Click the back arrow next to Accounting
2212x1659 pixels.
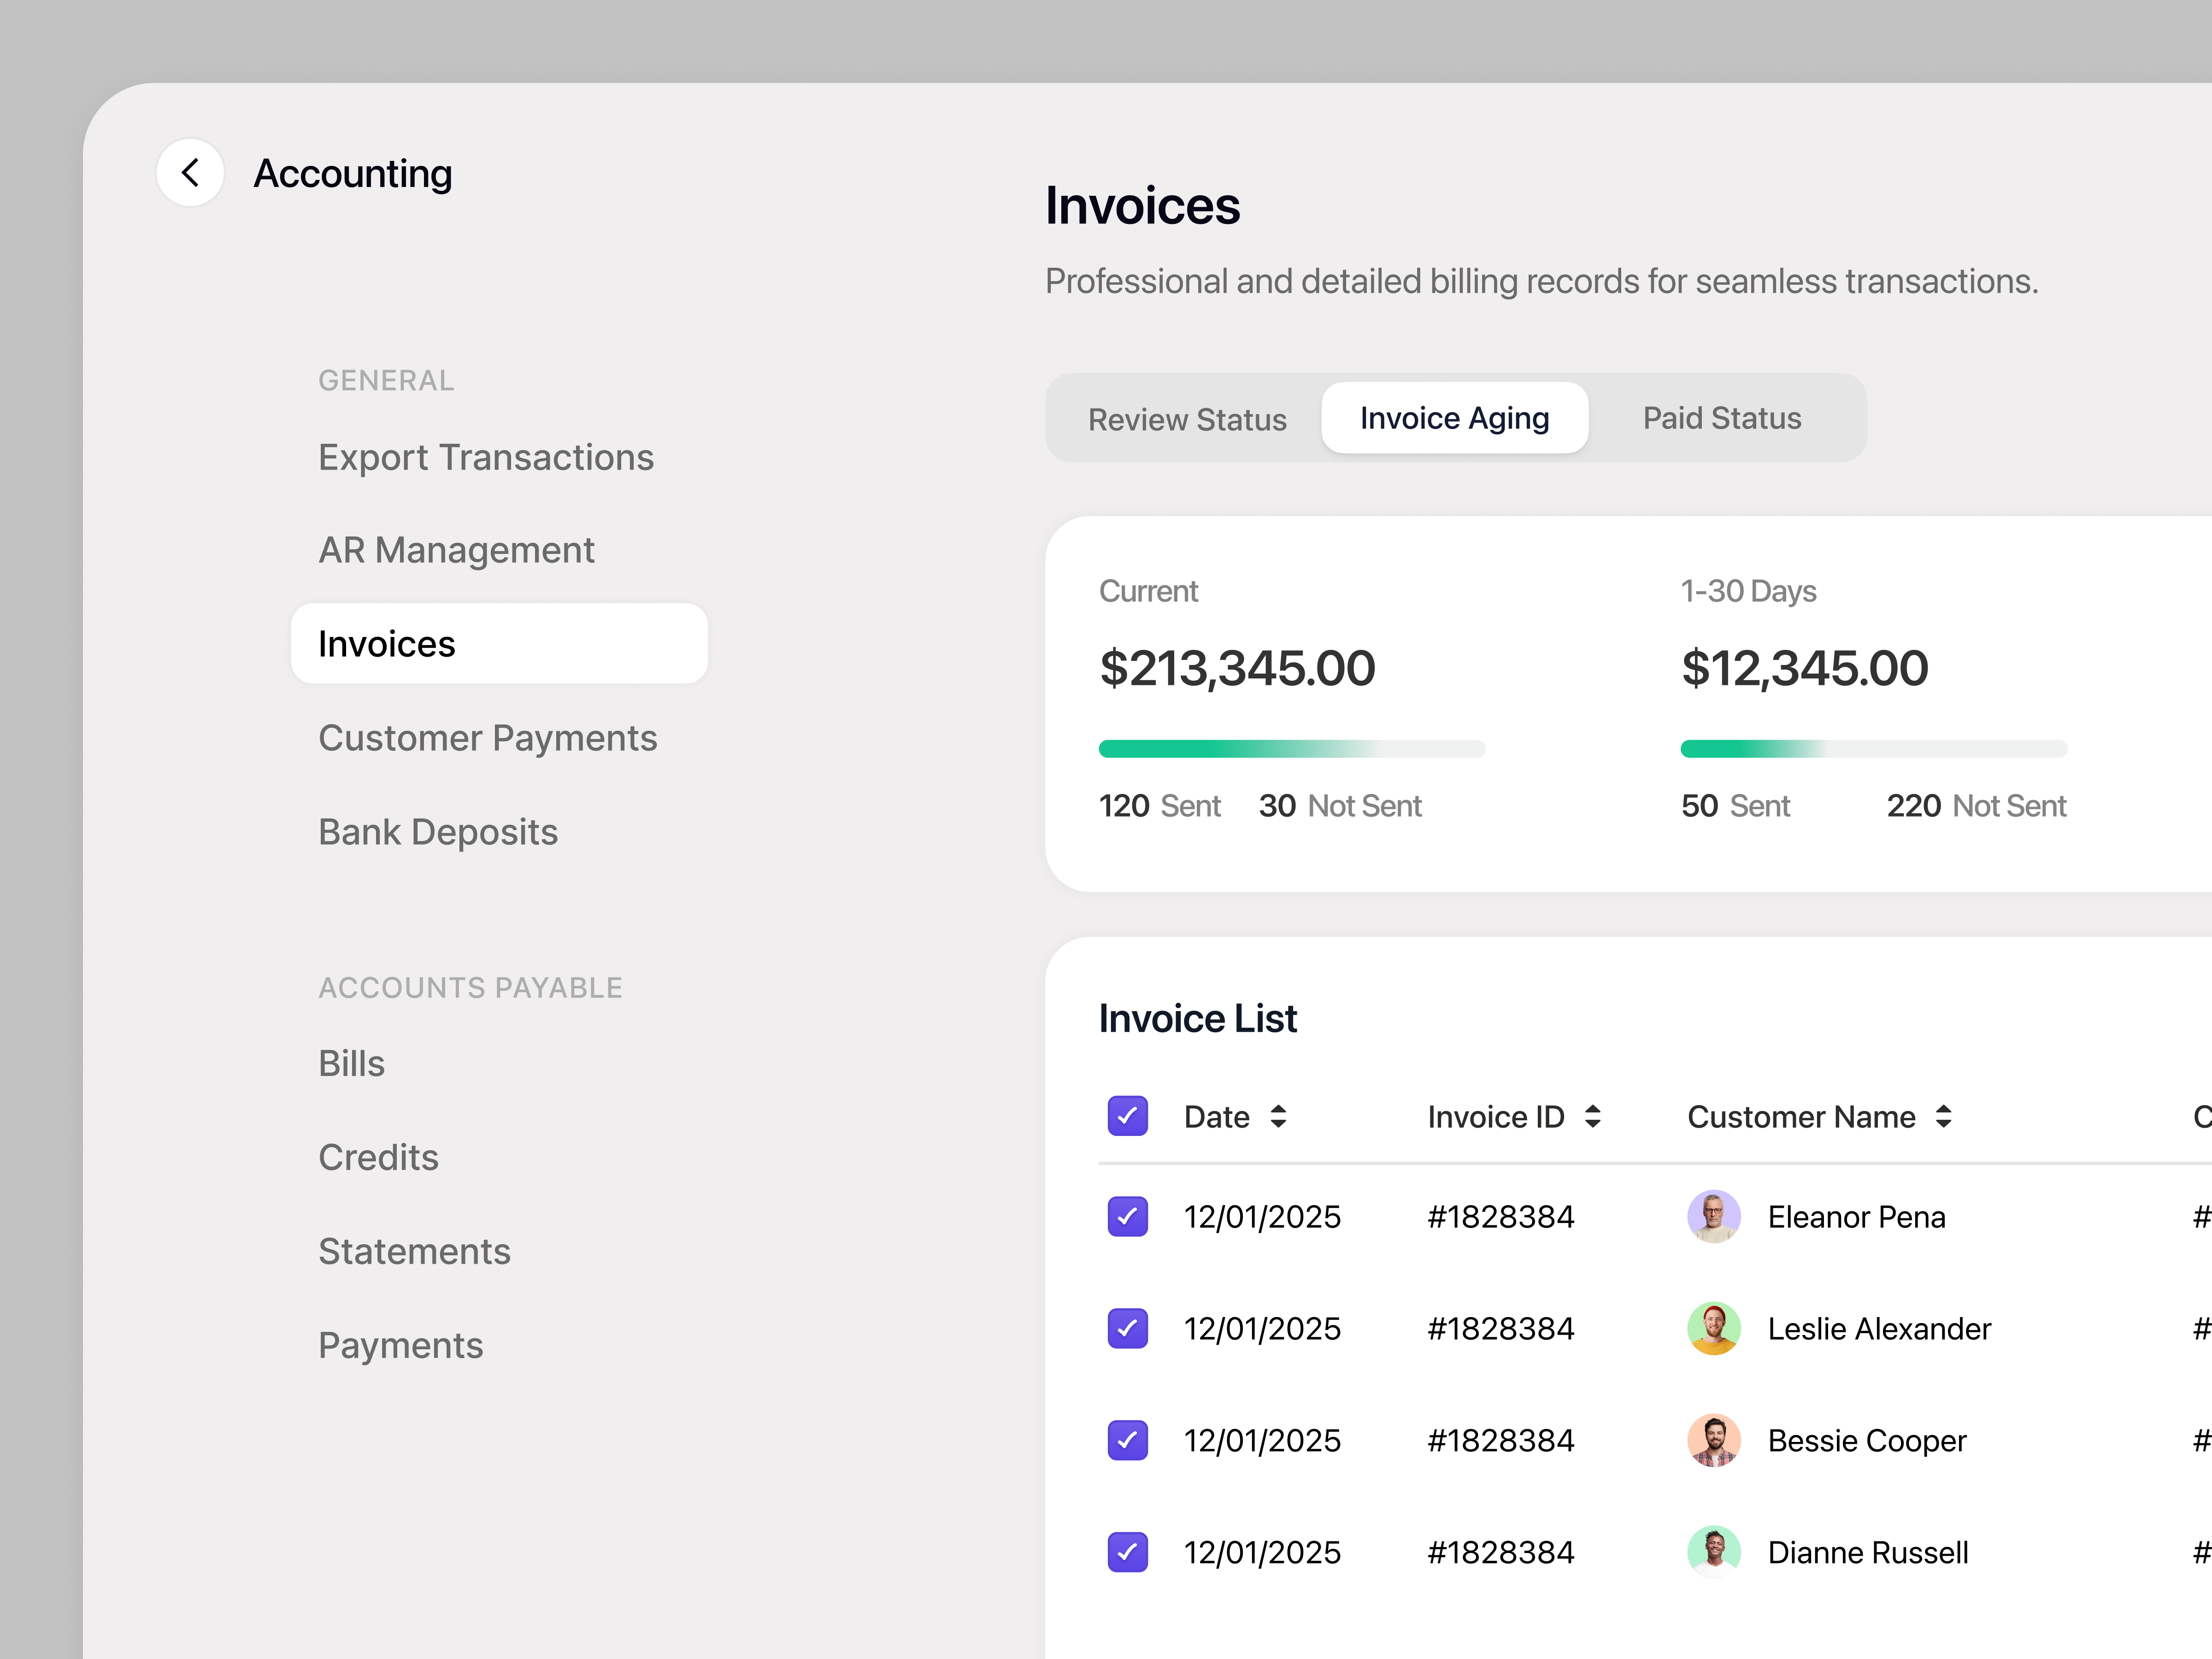[x=190, y=172]
